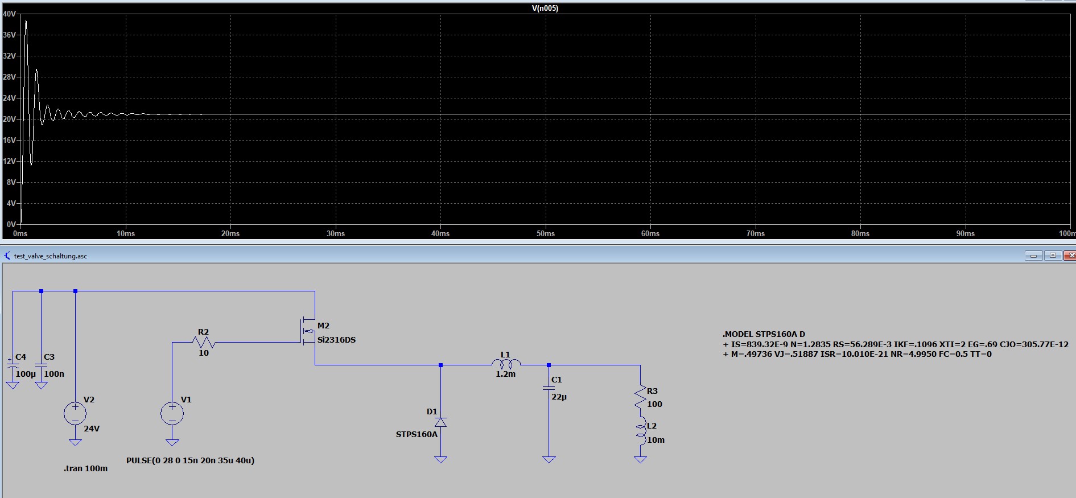Click the V(n005) trace label
Screen dimensions: 1076x498
pyautogui.click(x=545, y=8)
